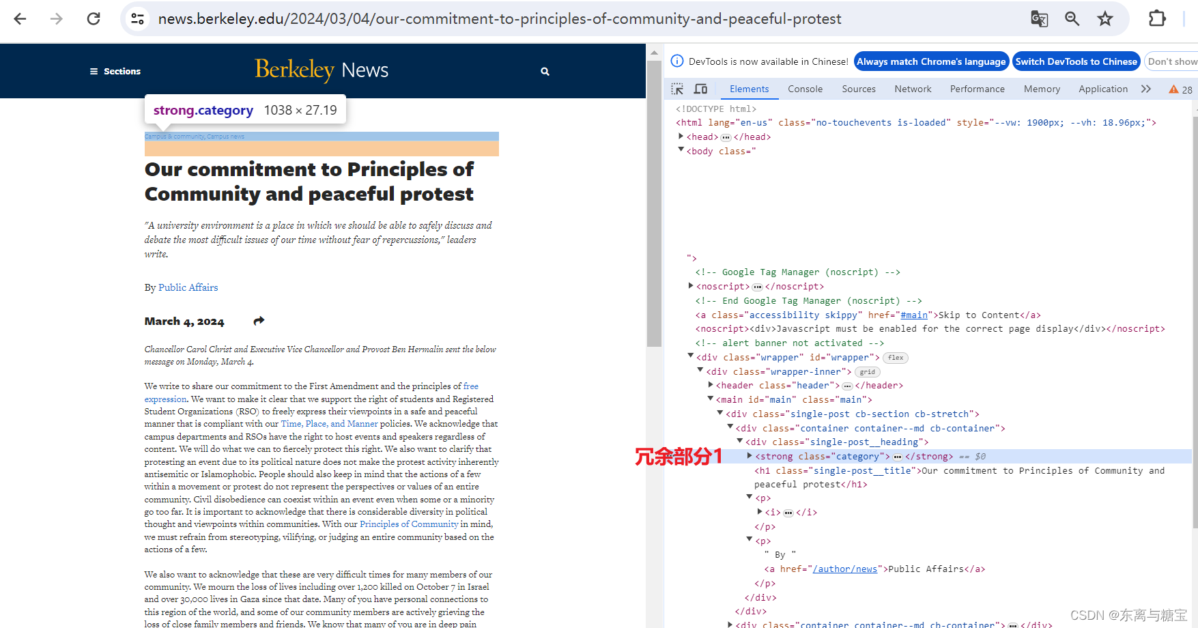This screenshot has height=628, width=1198.
Task: Open the zoom magnifier icon in address bar
Action: [x=1072, y=19]
